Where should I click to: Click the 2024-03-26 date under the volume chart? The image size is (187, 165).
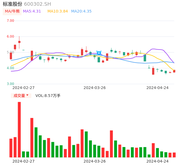(95, 161)
